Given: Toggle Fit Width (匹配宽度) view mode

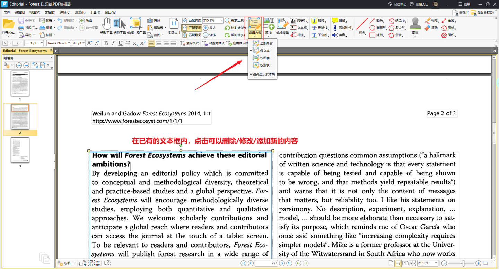Looking at the screenshot, I should (x=192, y=28).
